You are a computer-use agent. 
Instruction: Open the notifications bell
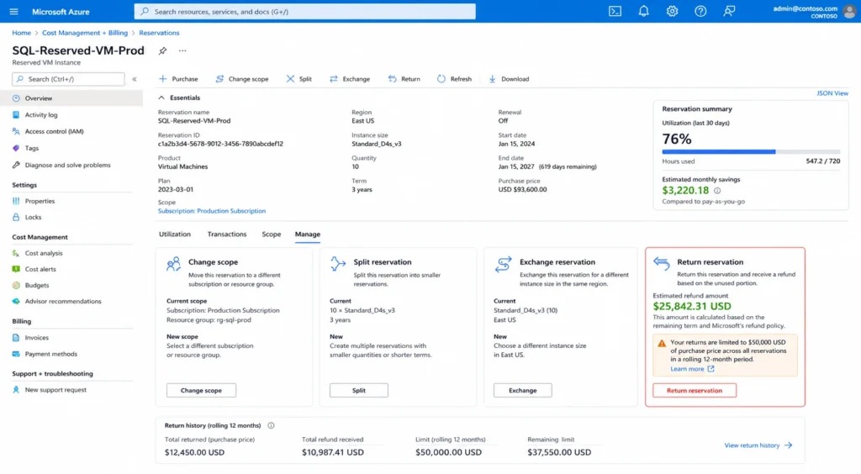click(x=643, y=12)
